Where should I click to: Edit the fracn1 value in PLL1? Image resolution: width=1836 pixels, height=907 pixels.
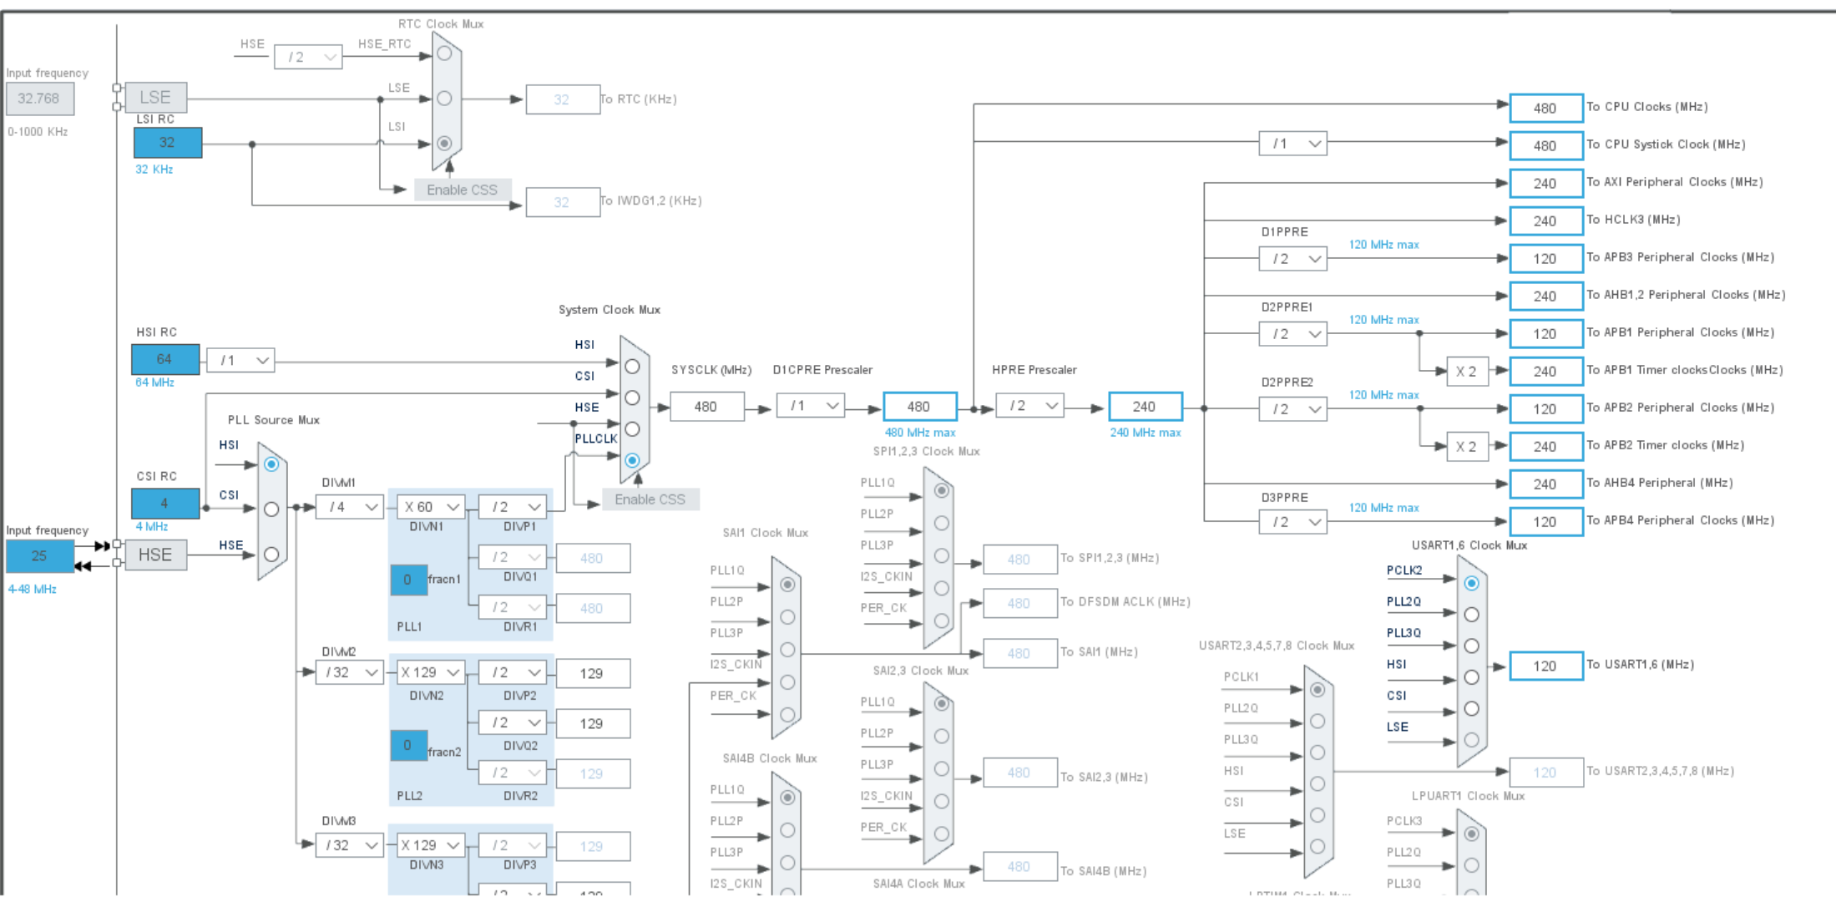pos(408,580)
